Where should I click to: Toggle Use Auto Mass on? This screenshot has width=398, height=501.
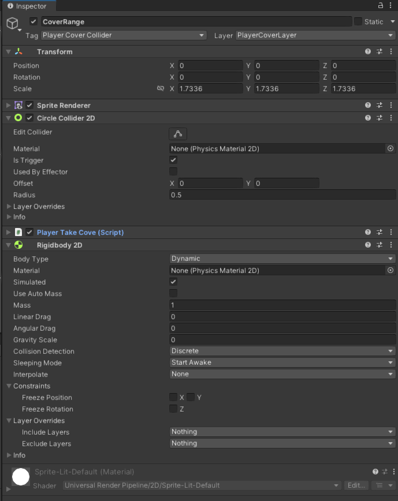click(x=172, y=293)
